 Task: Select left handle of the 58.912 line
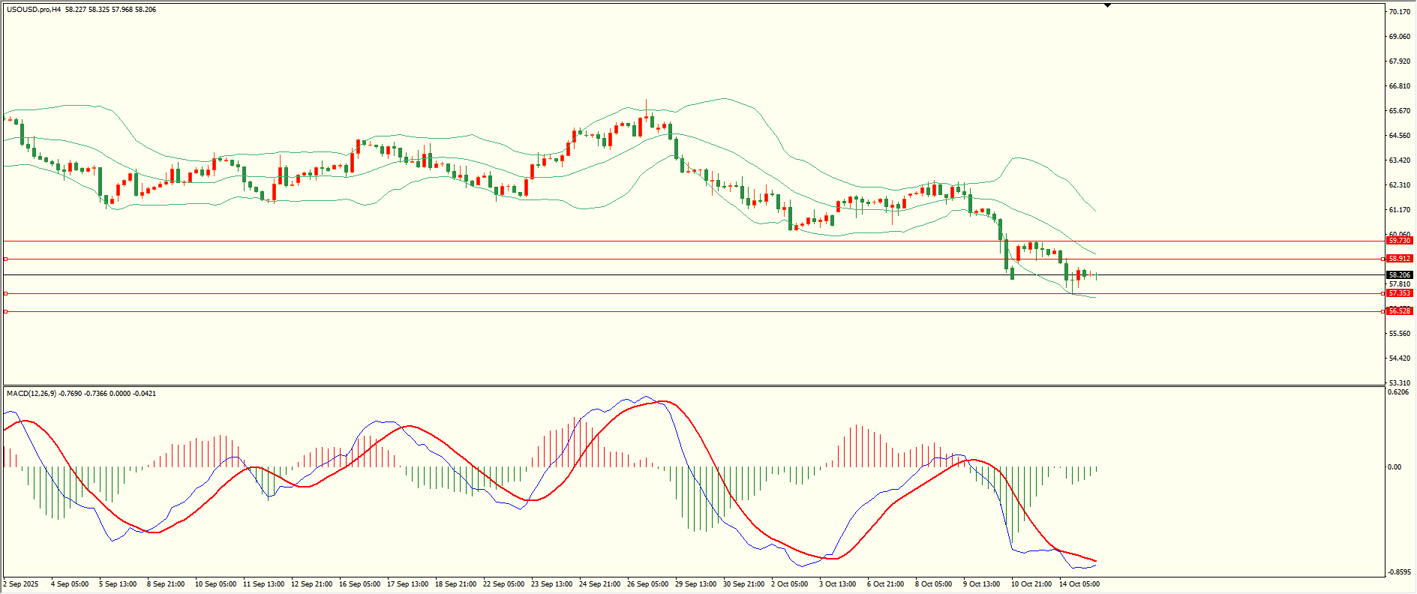[6, 259]
